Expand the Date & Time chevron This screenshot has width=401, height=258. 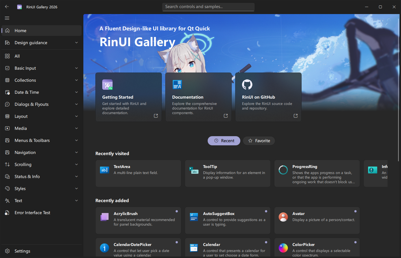pos(76,92)
